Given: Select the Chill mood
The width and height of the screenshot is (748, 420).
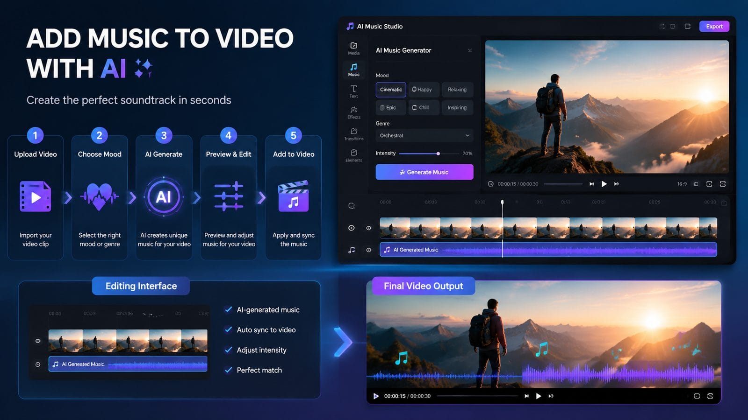Looking at the screenshot, I should coord(424,107).
